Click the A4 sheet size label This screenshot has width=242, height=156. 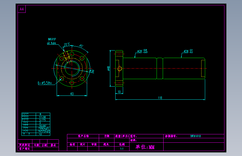click(22, 9)
